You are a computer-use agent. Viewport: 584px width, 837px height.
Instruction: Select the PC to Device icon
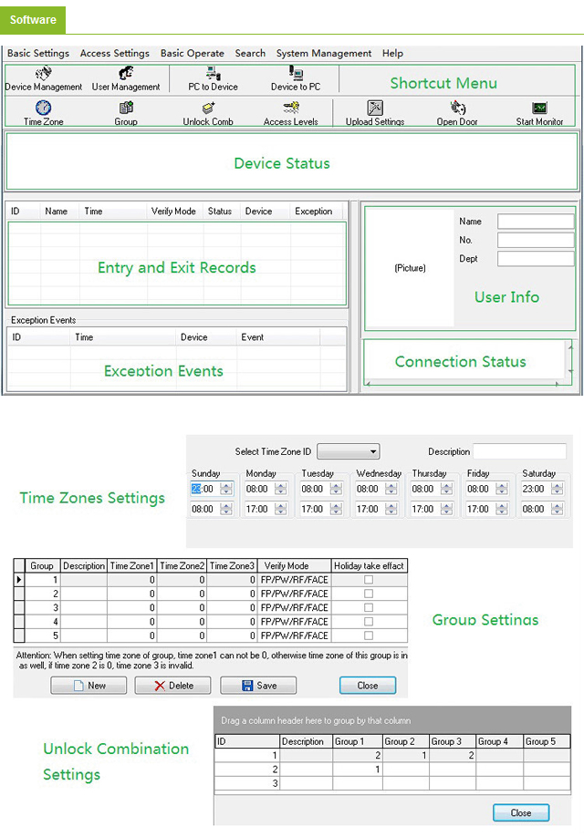coord(213,74)
